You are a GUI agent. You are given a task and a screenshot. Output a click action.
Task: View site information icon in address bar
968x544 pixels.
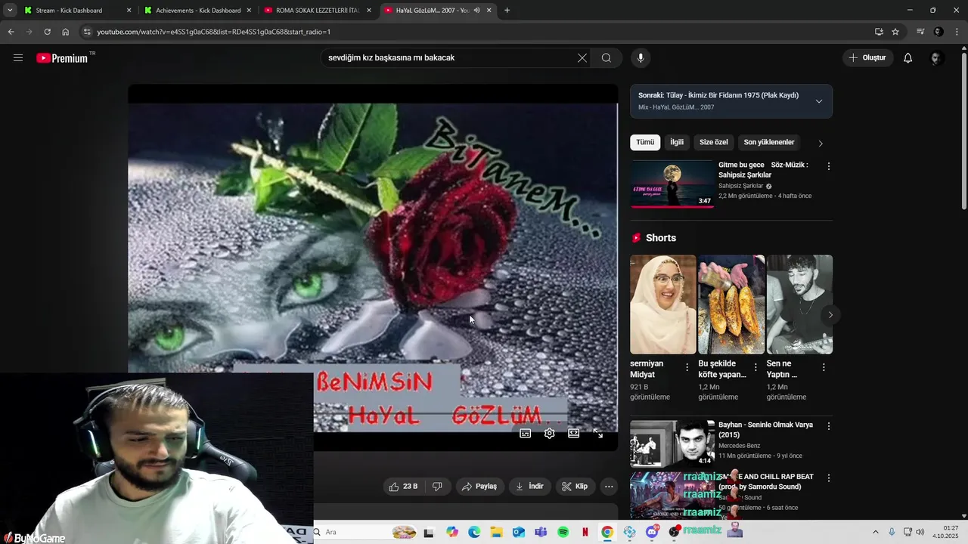tap(87, 32)
